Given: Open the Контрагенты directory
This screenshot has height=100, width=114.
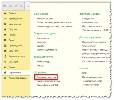Looking at the screenshot, I should click(x=43, y=38).
